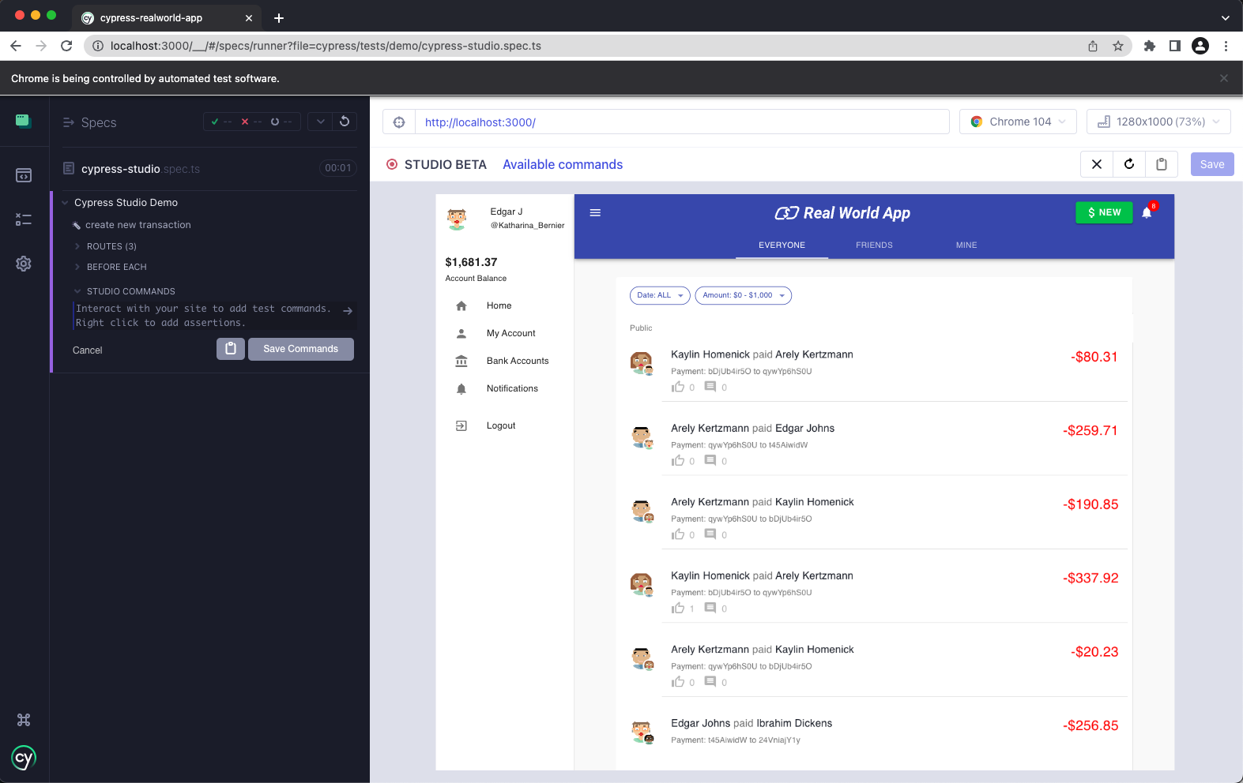Like the -$337.92 transaction
The height and width of the screenshot is (783, 1243).
(678, 608)
